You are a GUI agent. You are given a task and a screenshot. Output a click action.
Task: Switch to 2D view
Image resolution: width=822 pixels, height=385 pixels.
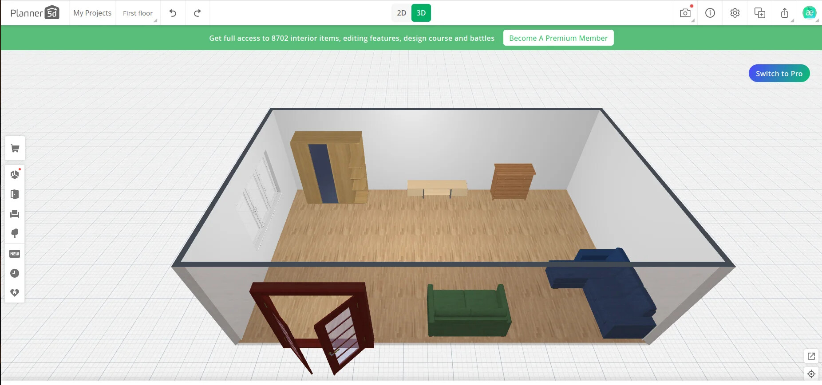(401, 13)
